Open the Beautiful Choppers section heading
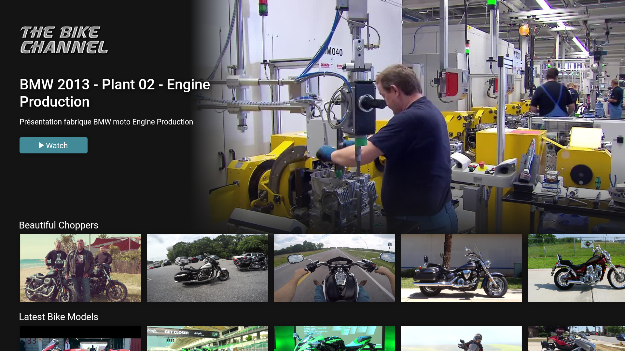 coord(59,225)
